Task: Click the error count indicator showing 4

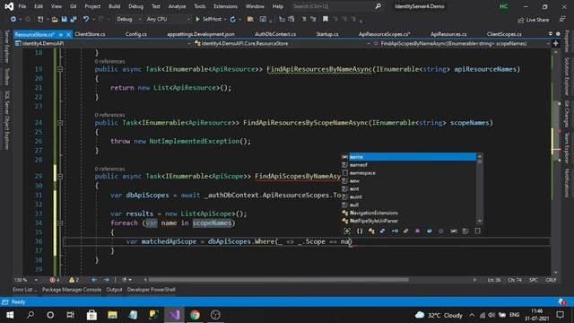Action: click(55, 280)
